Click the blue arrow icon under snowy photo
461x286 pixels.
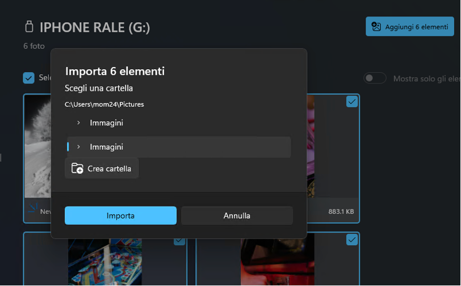33,208
